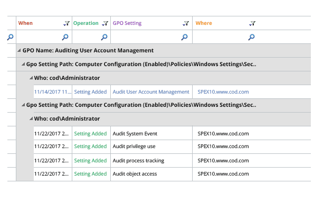Image resolution: width=323 pixels, height=202 pixels.
Task: Select the date cell in the Audit object access row
Action: coord(53,174)
